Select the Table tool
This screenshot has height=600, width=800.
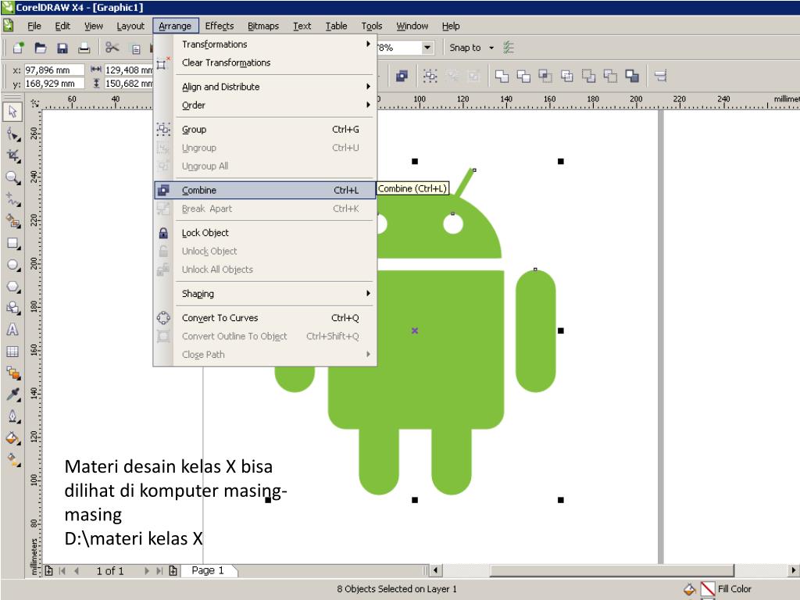pos(12,352)
